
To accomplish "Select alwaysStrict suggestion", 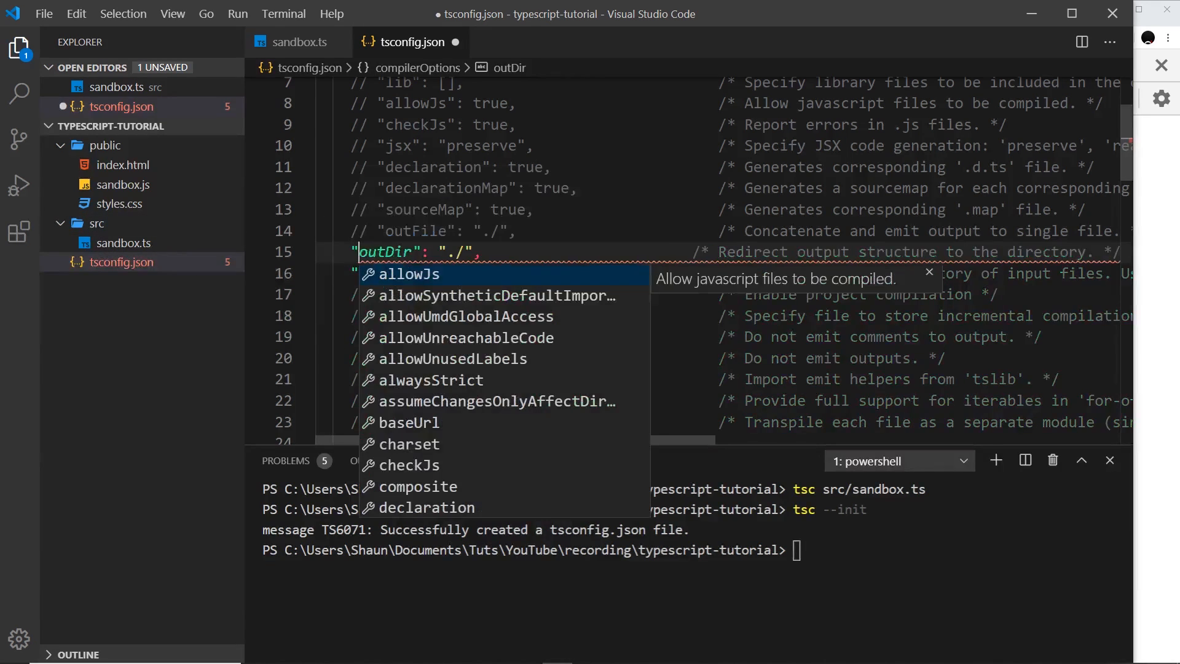I will click(505, 381).
